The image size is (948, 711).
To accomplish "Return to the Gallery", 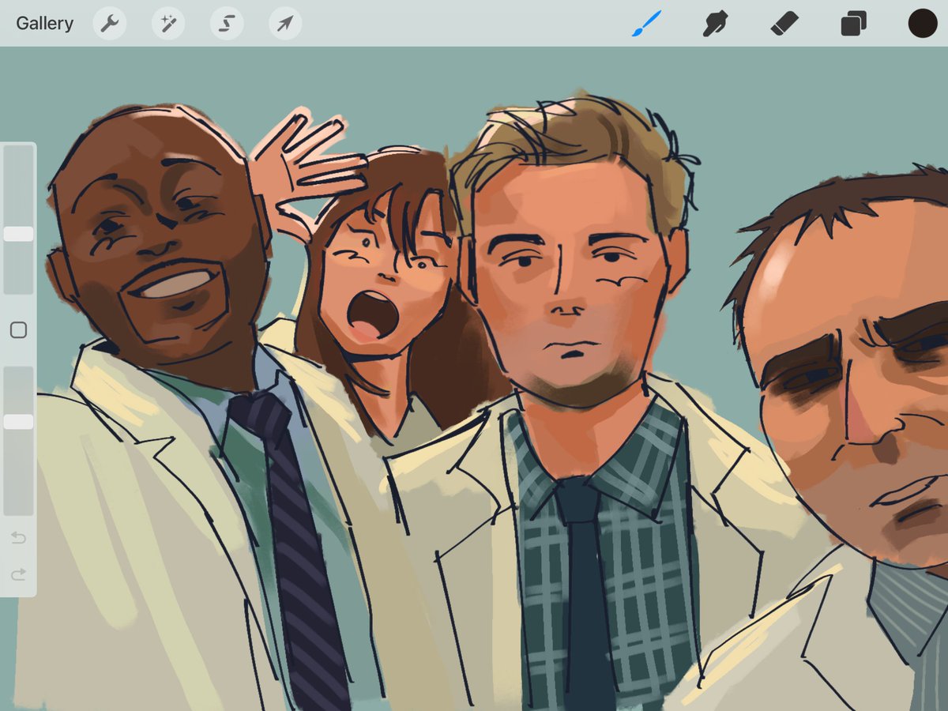I will tap(44, 23).
